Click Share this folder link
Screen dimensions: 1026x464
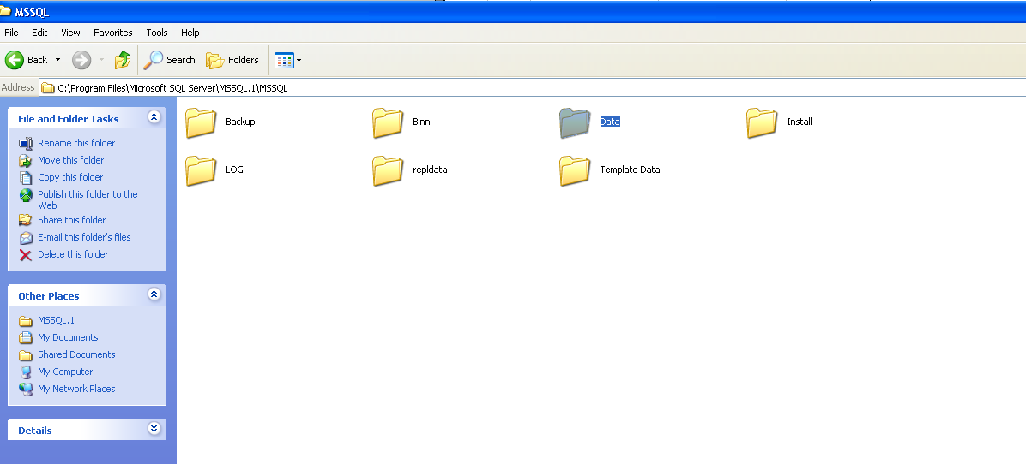(x=72, y=220)
